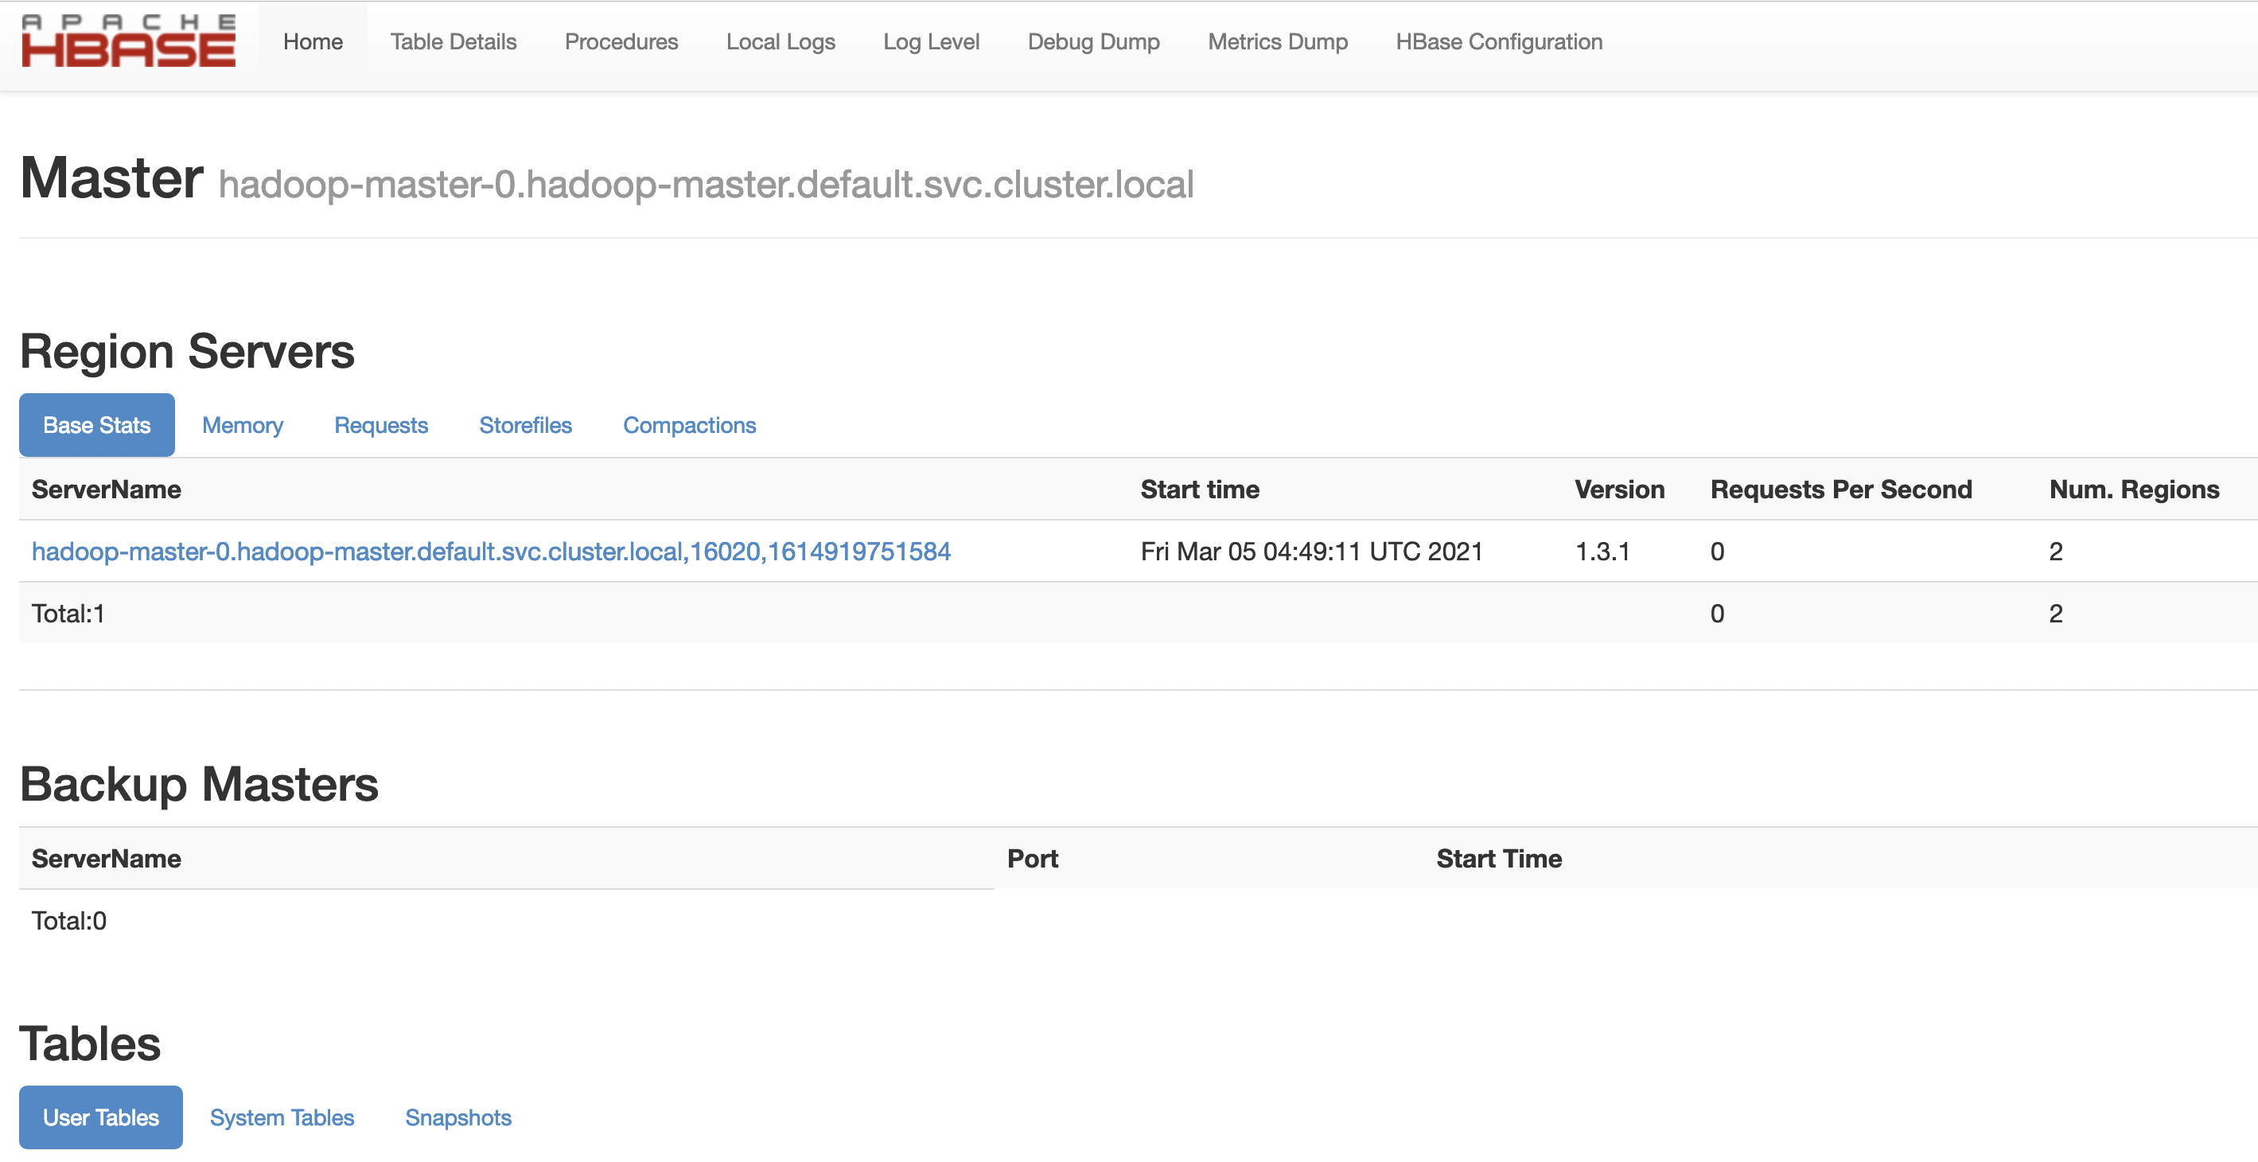Click the Region Servers ServerName column header
The image size is (2258, 1162).
click(x=106, y=489)
